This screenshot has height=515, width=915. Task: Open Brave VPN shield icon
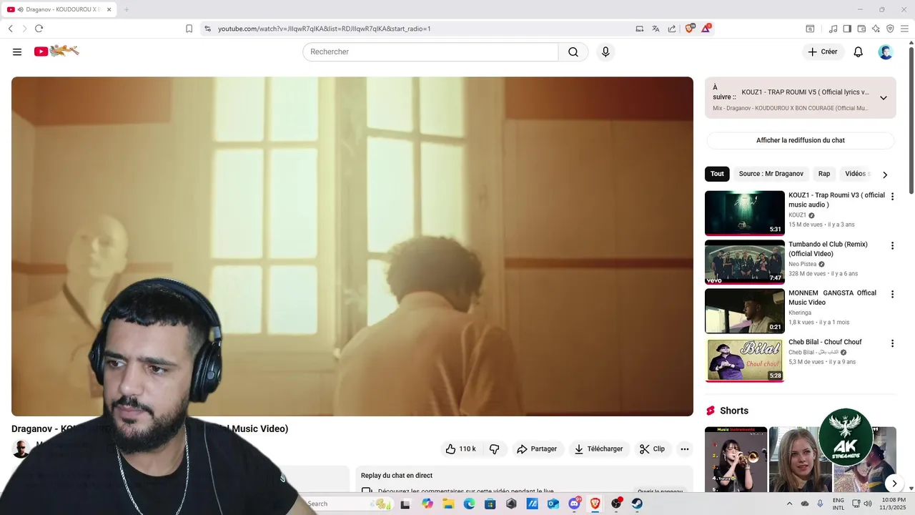890,29
